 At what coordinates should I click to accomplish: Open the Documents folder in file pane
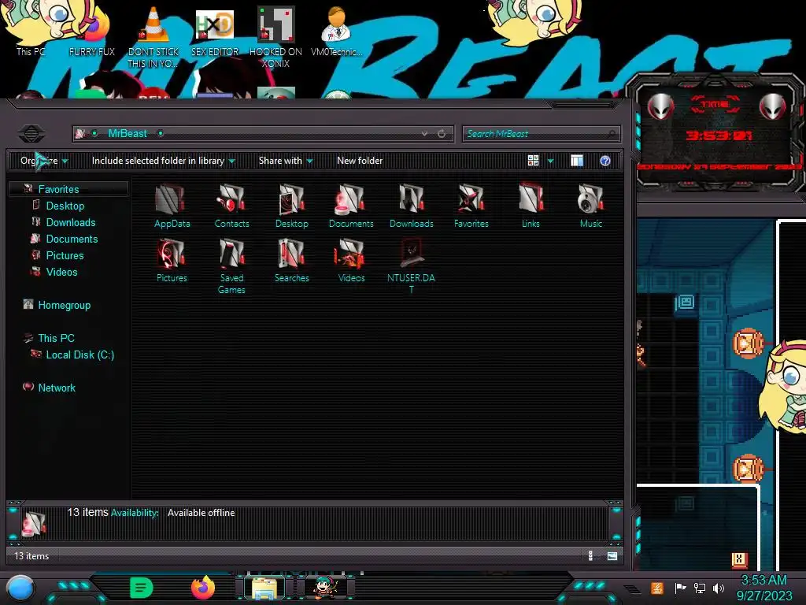[351, 206]
